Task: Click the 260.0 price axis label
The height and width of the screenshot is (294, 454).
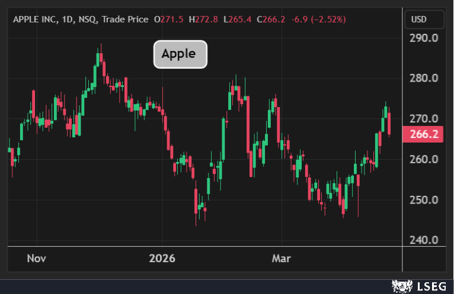Action: [x=423, y=159]
